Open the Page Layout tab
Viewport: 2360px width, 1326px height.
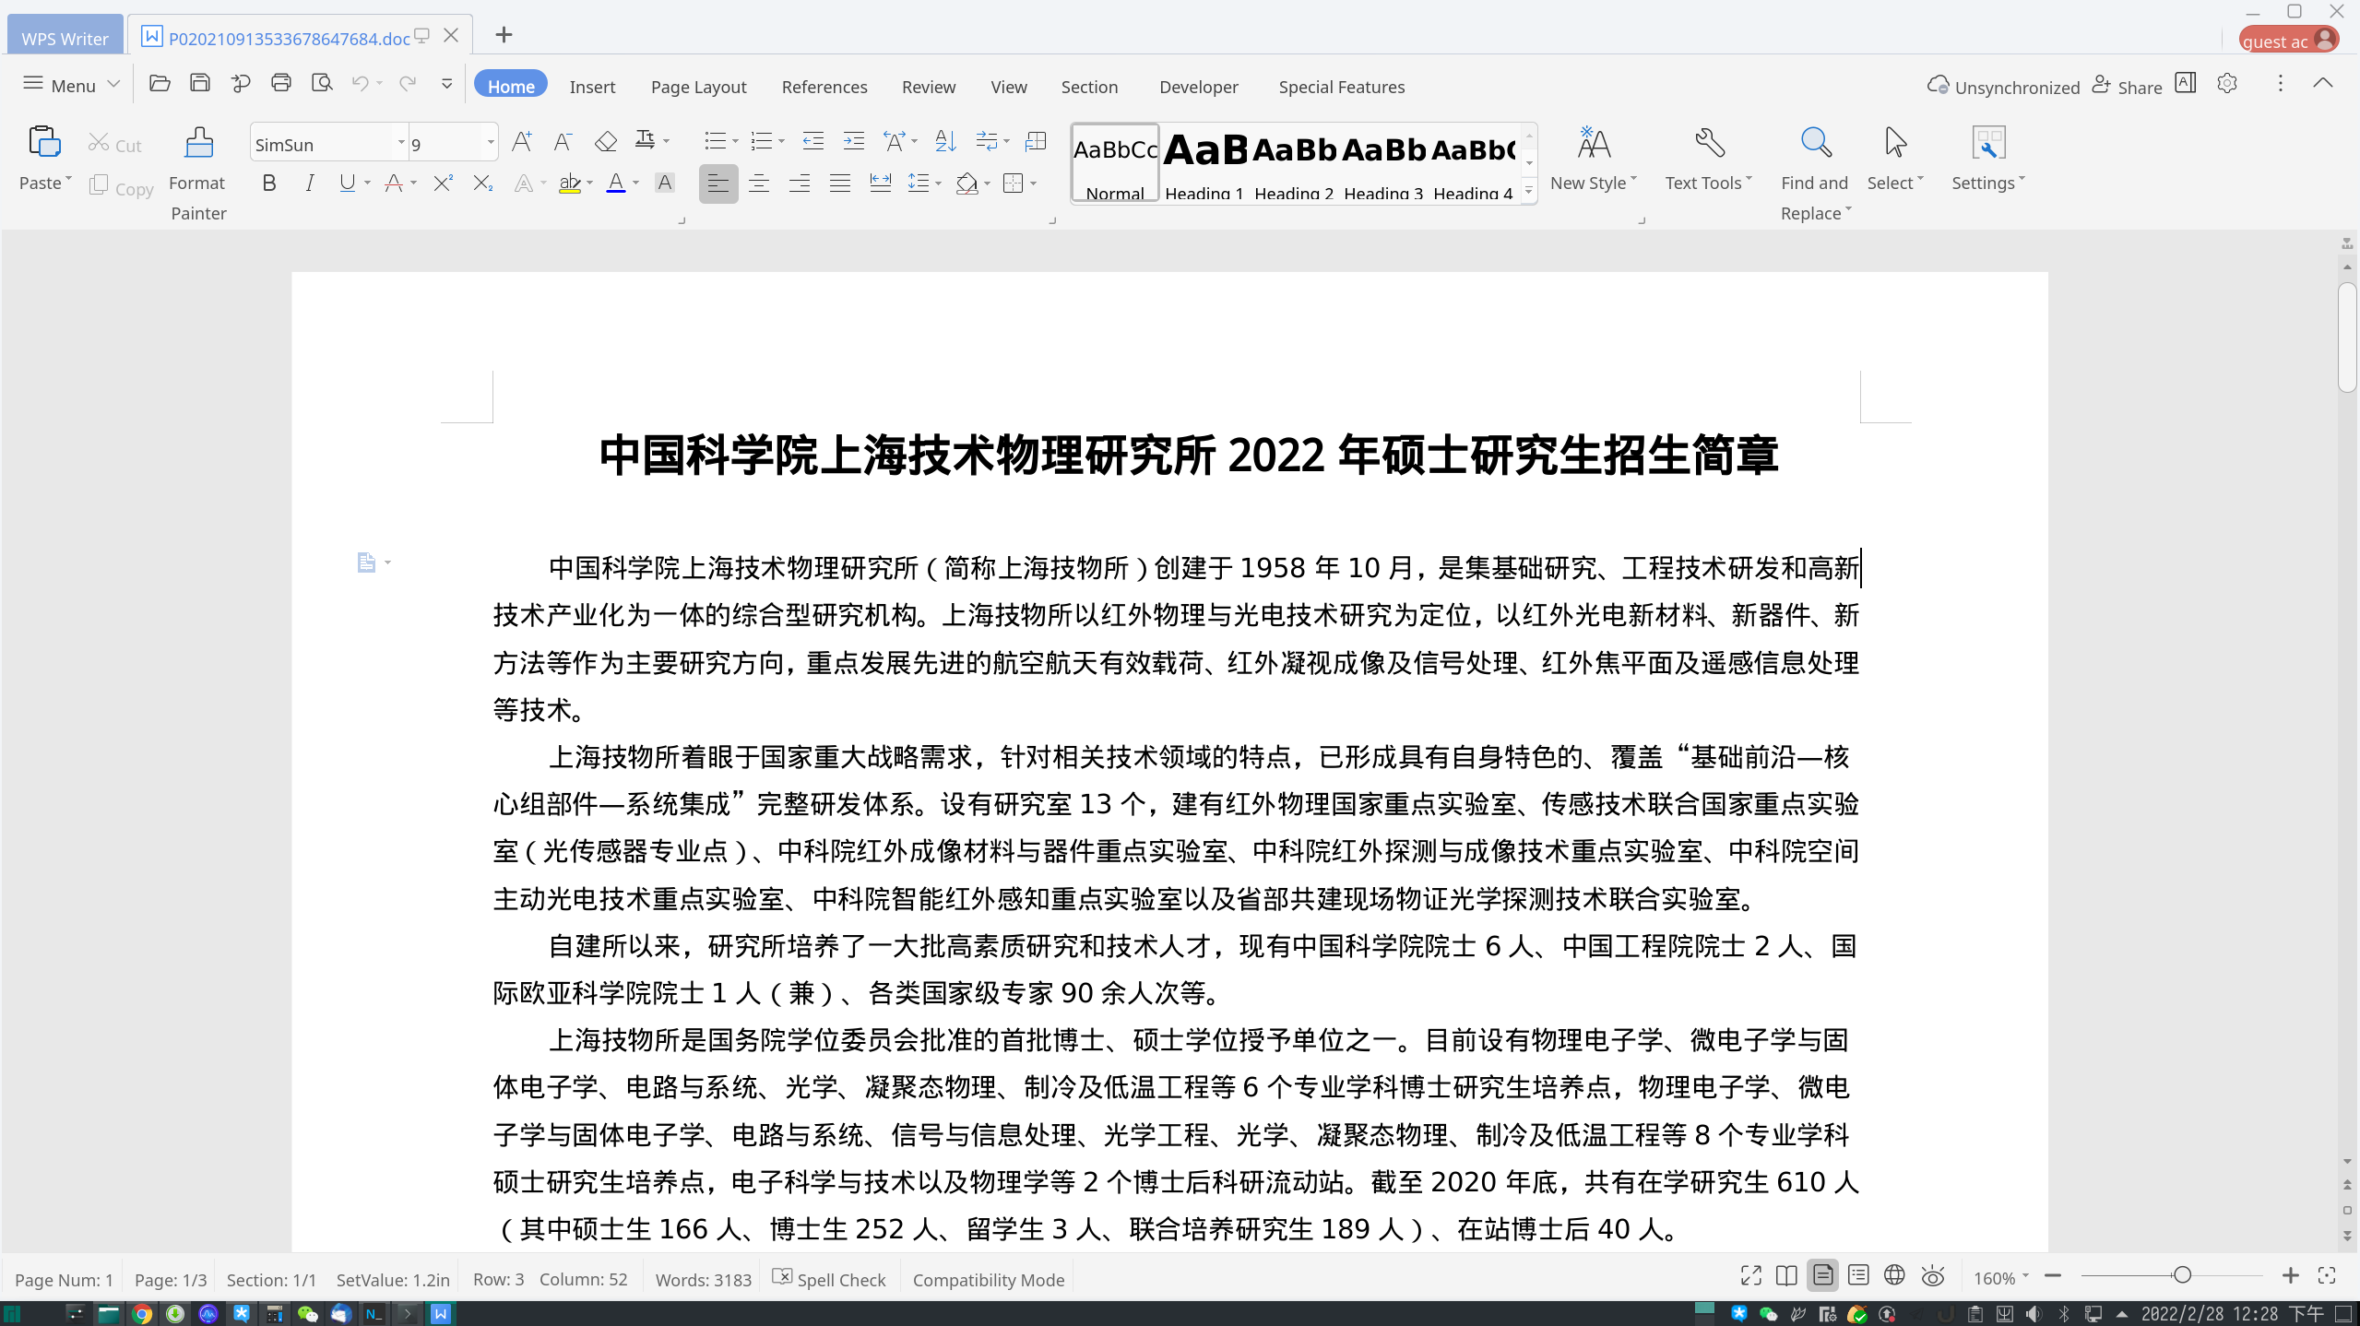[698, 87]
